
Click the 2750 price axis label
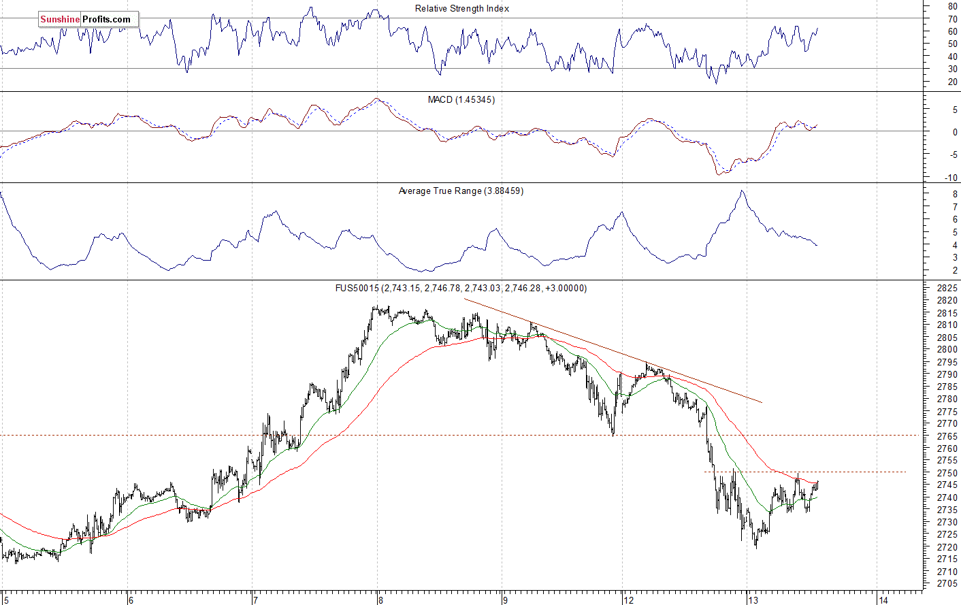(x=947, y=474)
